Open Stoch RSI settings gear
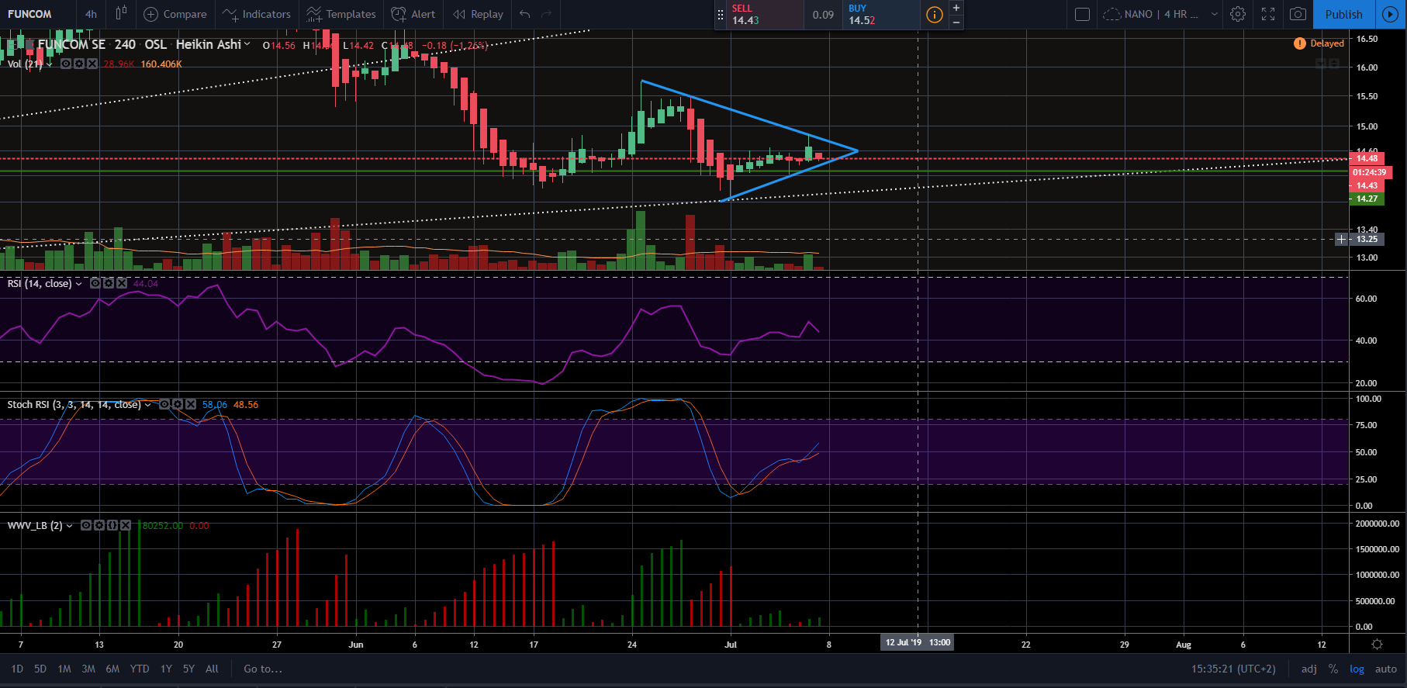The width and height of the screenshot is (1407, 688). [x=178, y=404]
